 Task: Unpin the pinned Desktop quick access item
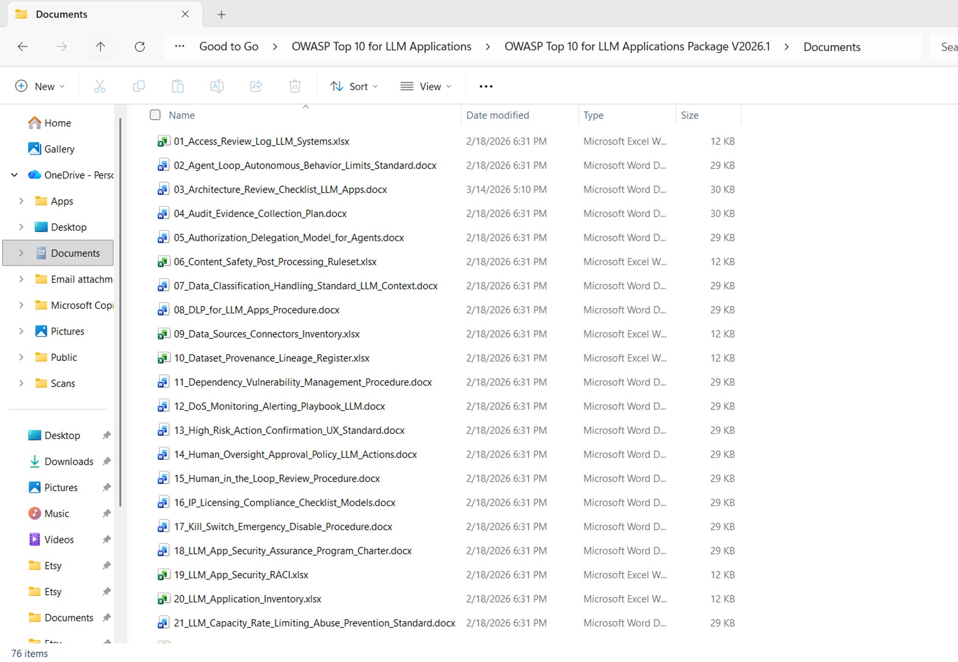coord(106,435)
